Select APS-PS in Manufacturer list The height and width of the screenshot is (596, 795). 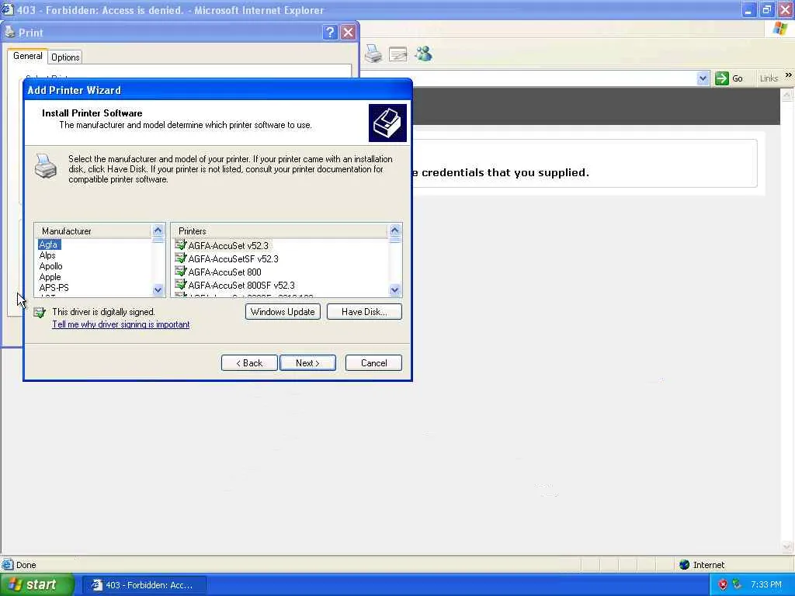pyautogui.click(x=54, y=287)
